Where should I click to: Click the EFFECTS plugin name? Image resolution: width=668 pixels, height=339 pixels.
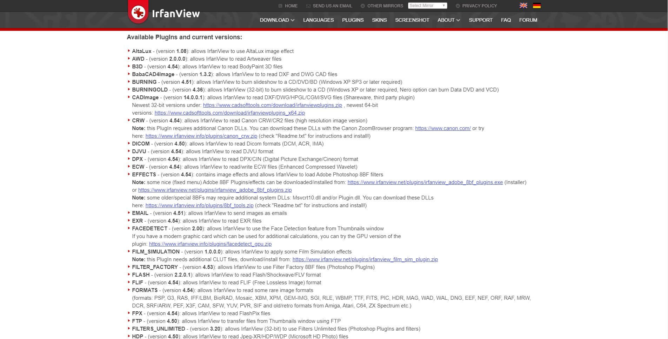(x=144, y=175)
